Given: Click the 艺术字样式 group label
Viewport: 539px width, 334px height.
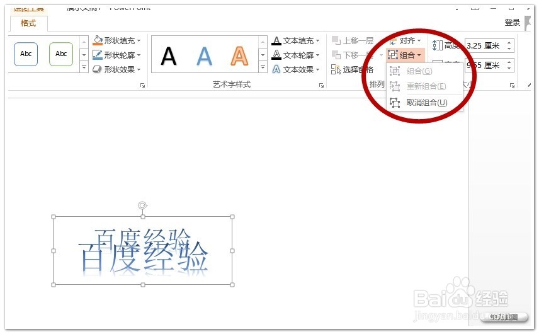Looking at the screenshot, I should 232,84.
